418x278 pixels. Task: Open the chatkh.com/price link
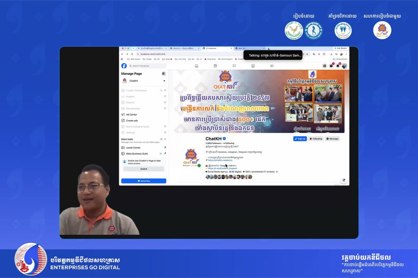click(220, 160)
